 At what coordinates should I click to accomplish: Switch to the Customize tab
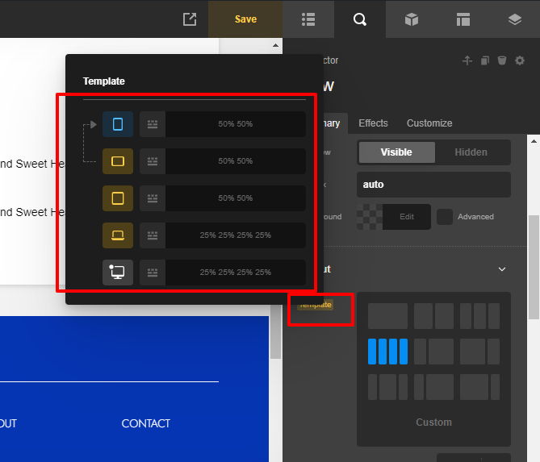(x=429, y=123)
